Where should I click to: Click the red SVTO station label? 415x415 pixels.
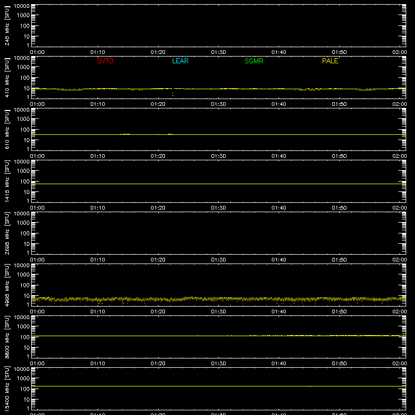pos(105,61)
